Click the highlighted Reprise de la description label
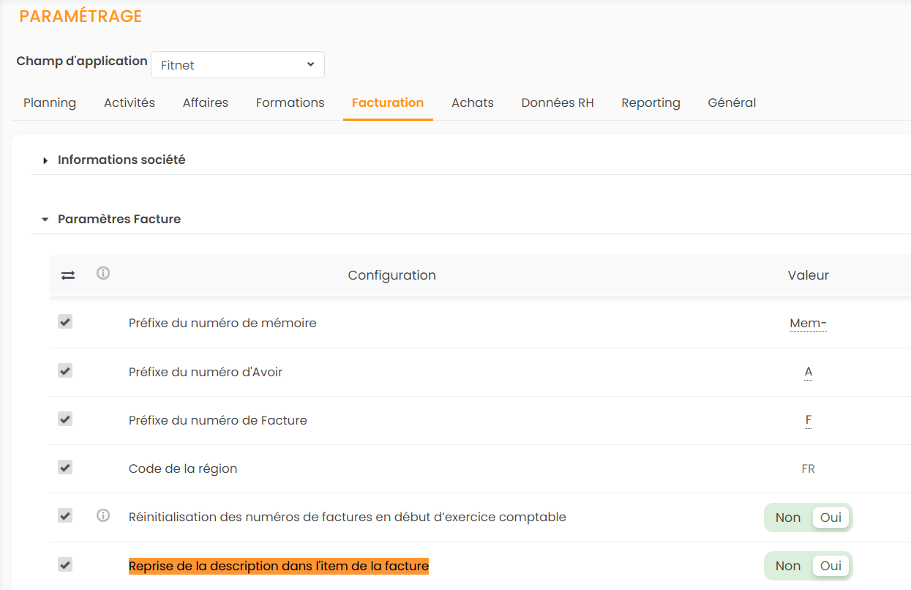 pyautogui.click(x=278, y=566)
